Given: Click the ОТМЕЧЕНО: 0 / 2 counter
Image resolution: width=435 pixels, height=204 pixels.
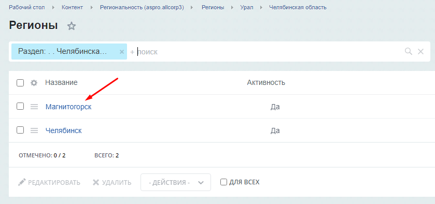Looking at the screenshot, I should pyautogui.click(x=42, y=155).
